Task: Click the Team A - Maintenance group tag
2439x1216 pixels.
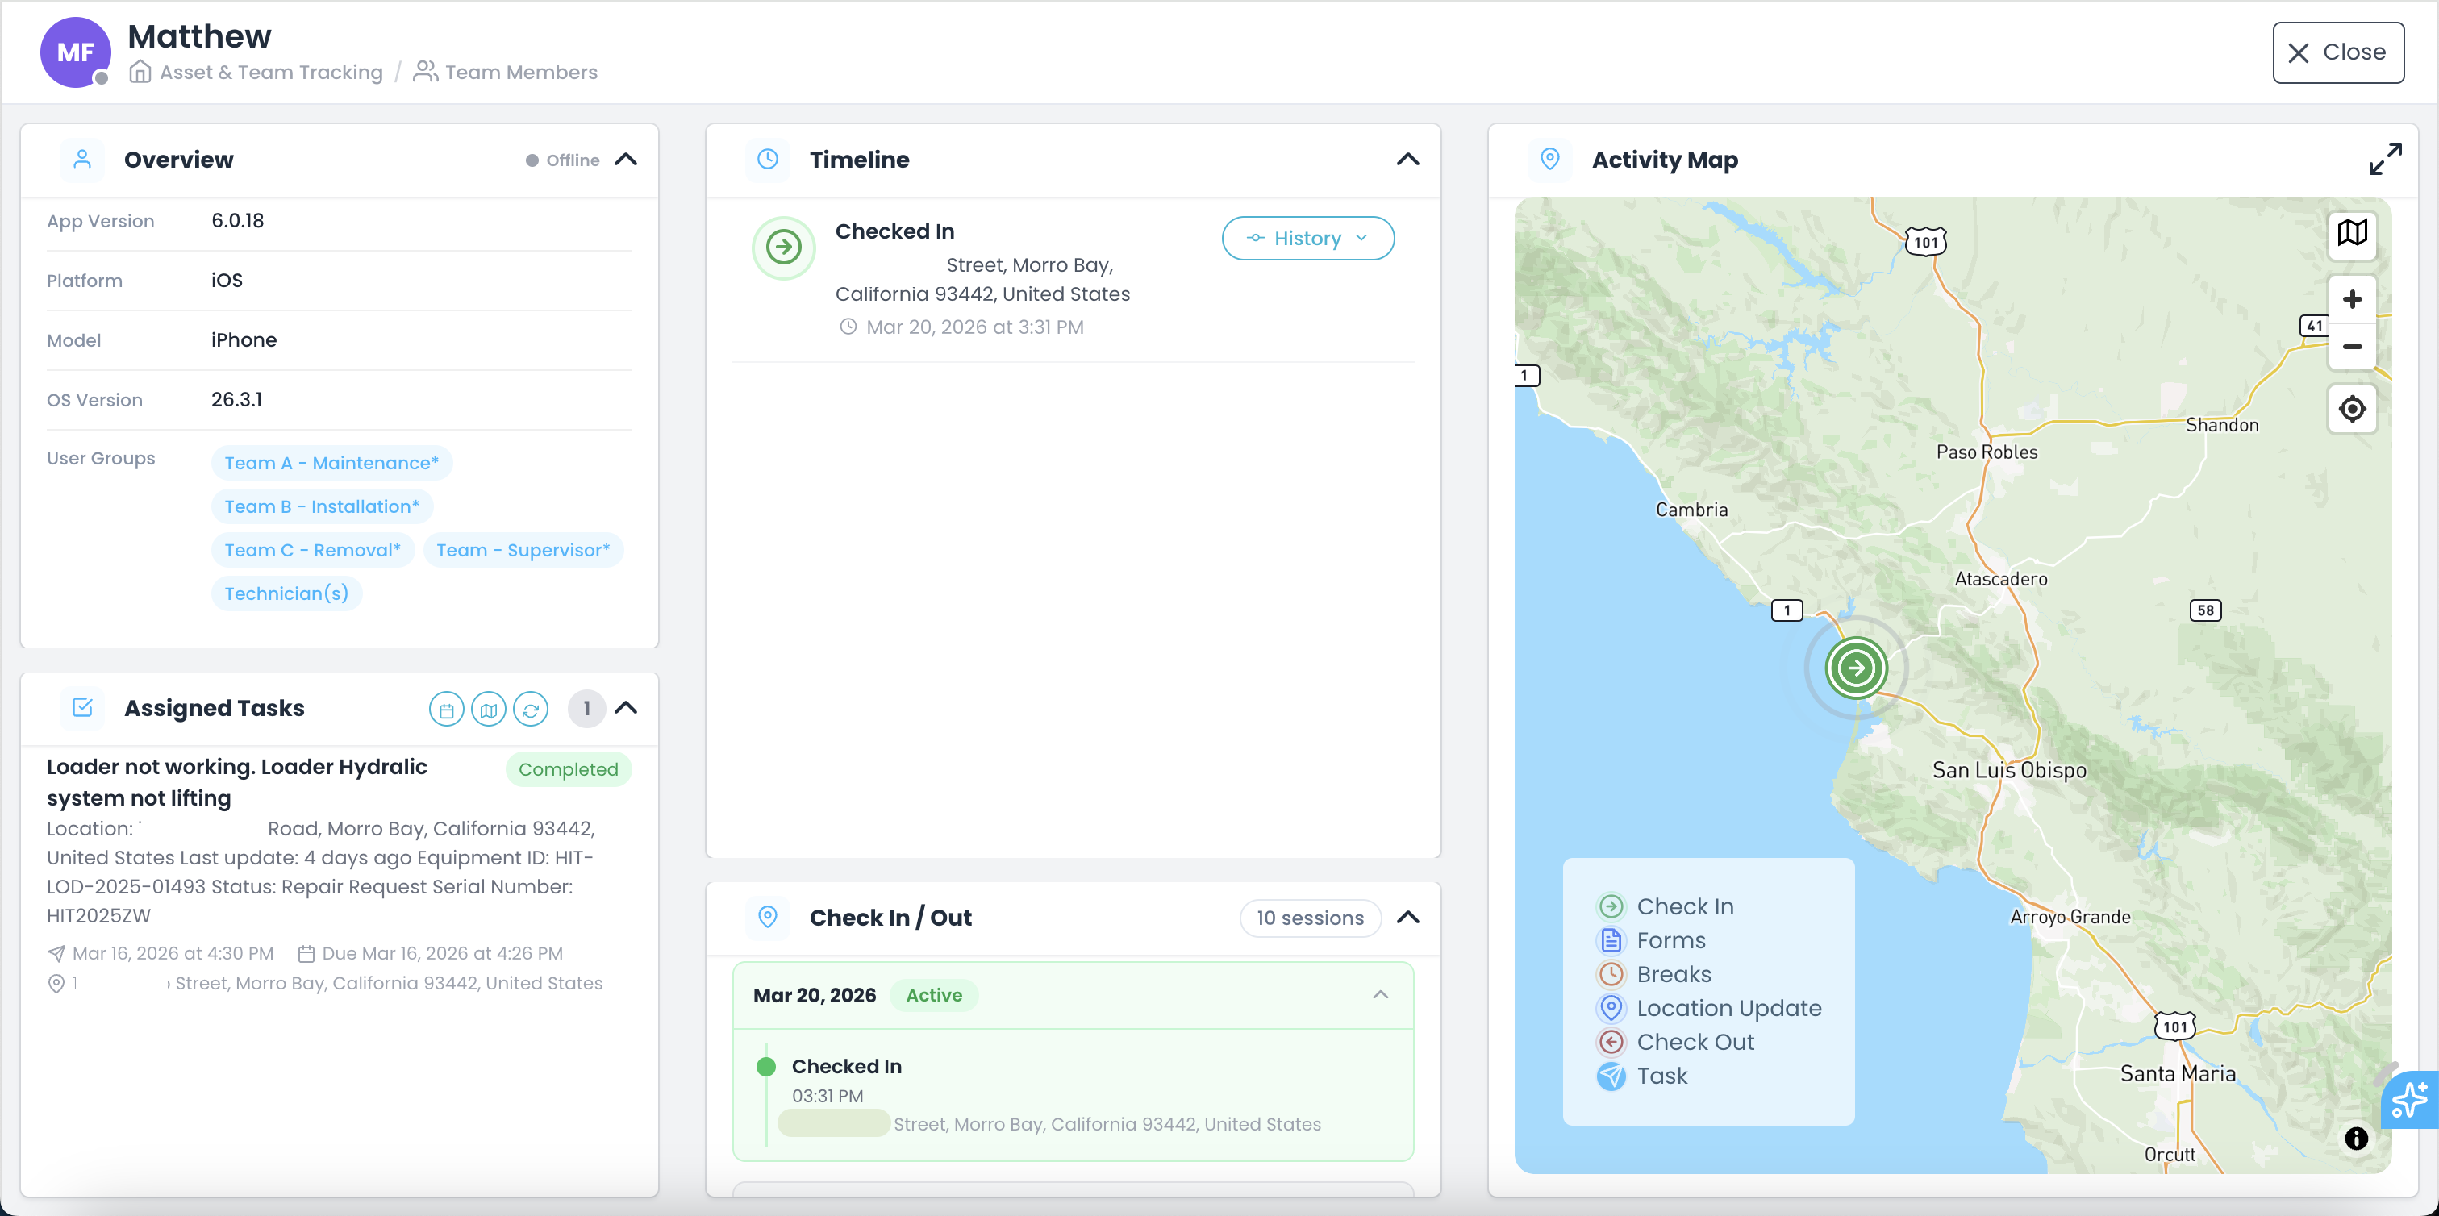Action: tap(331, 463)
